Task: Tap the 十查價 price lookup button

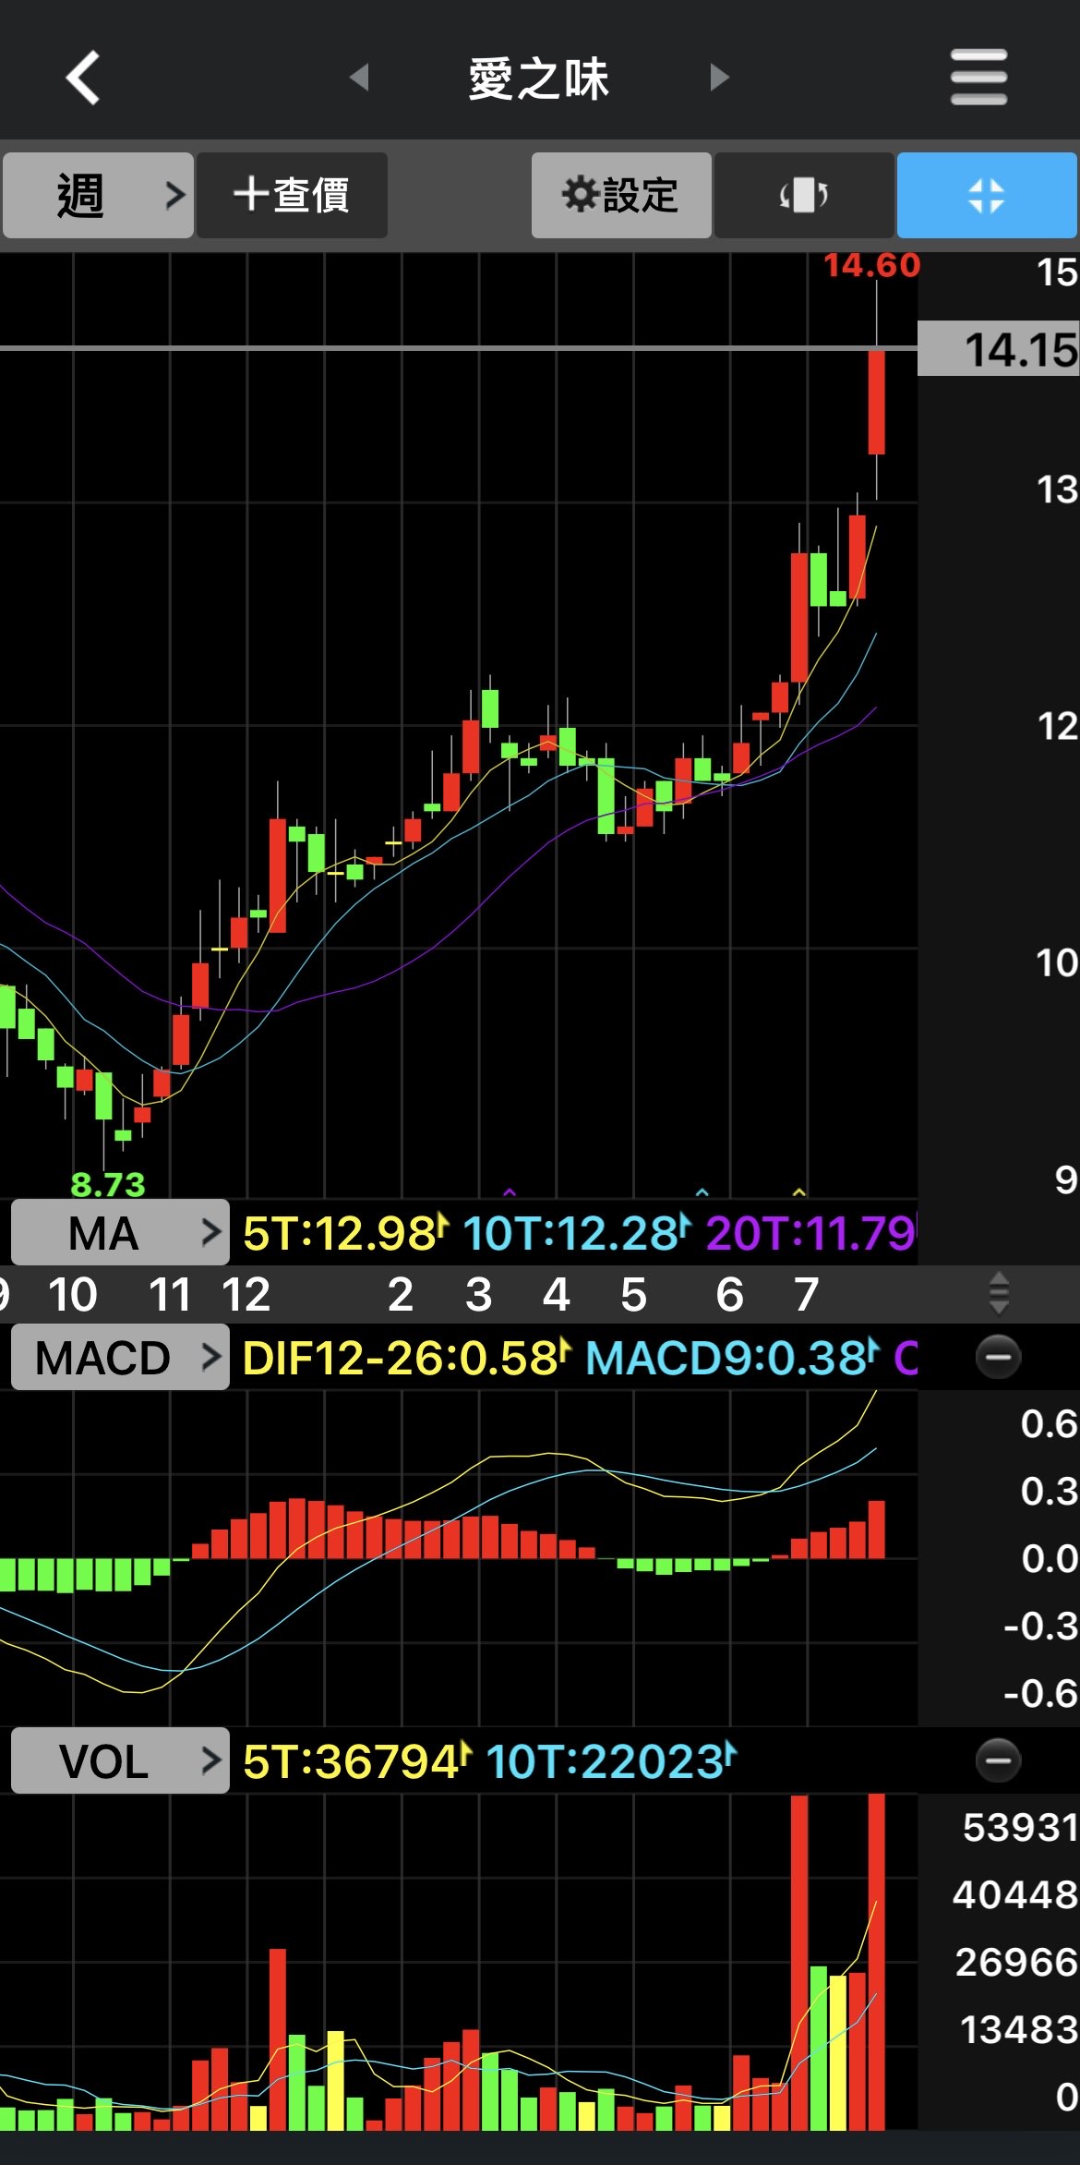Action: coord(292,196)
